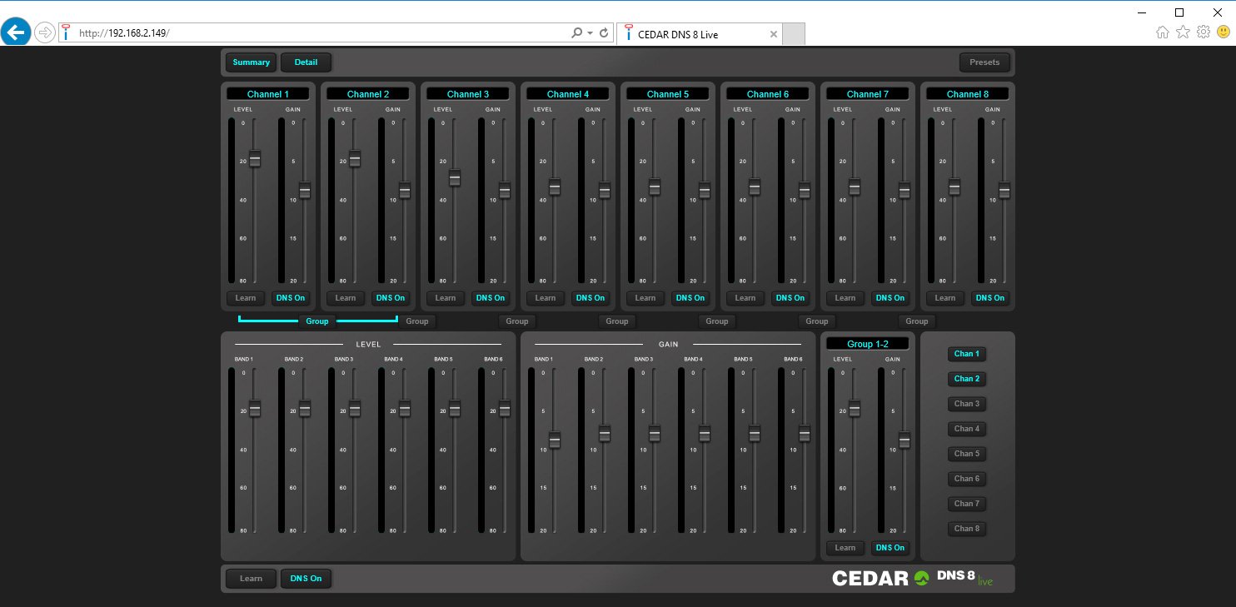Toggle DNS On for Channel 3
This screenshot has height=607, width=1236.
click(490, 298)
